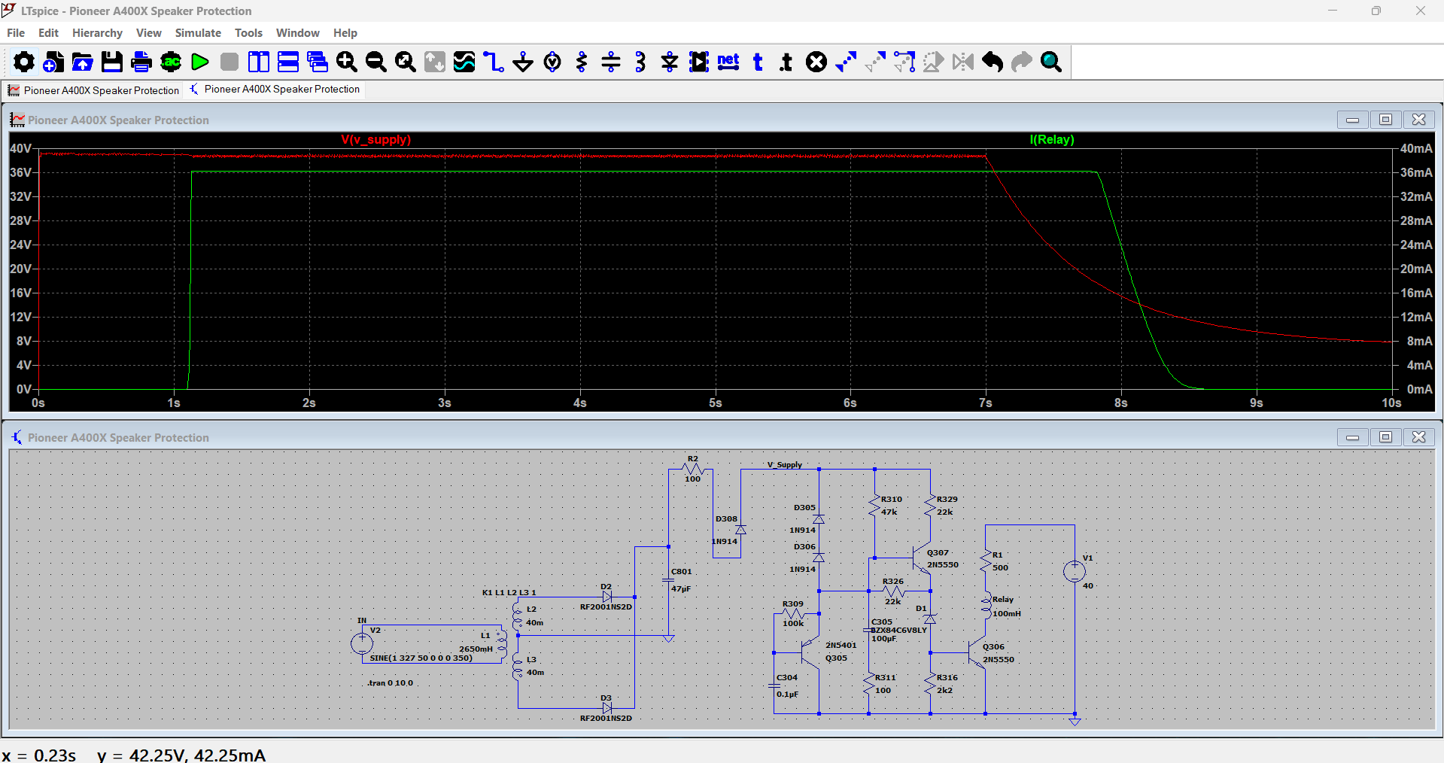Click the red V(v_supply) trace label
Viewport: 1444px width, 763px height.
point(375,140)
